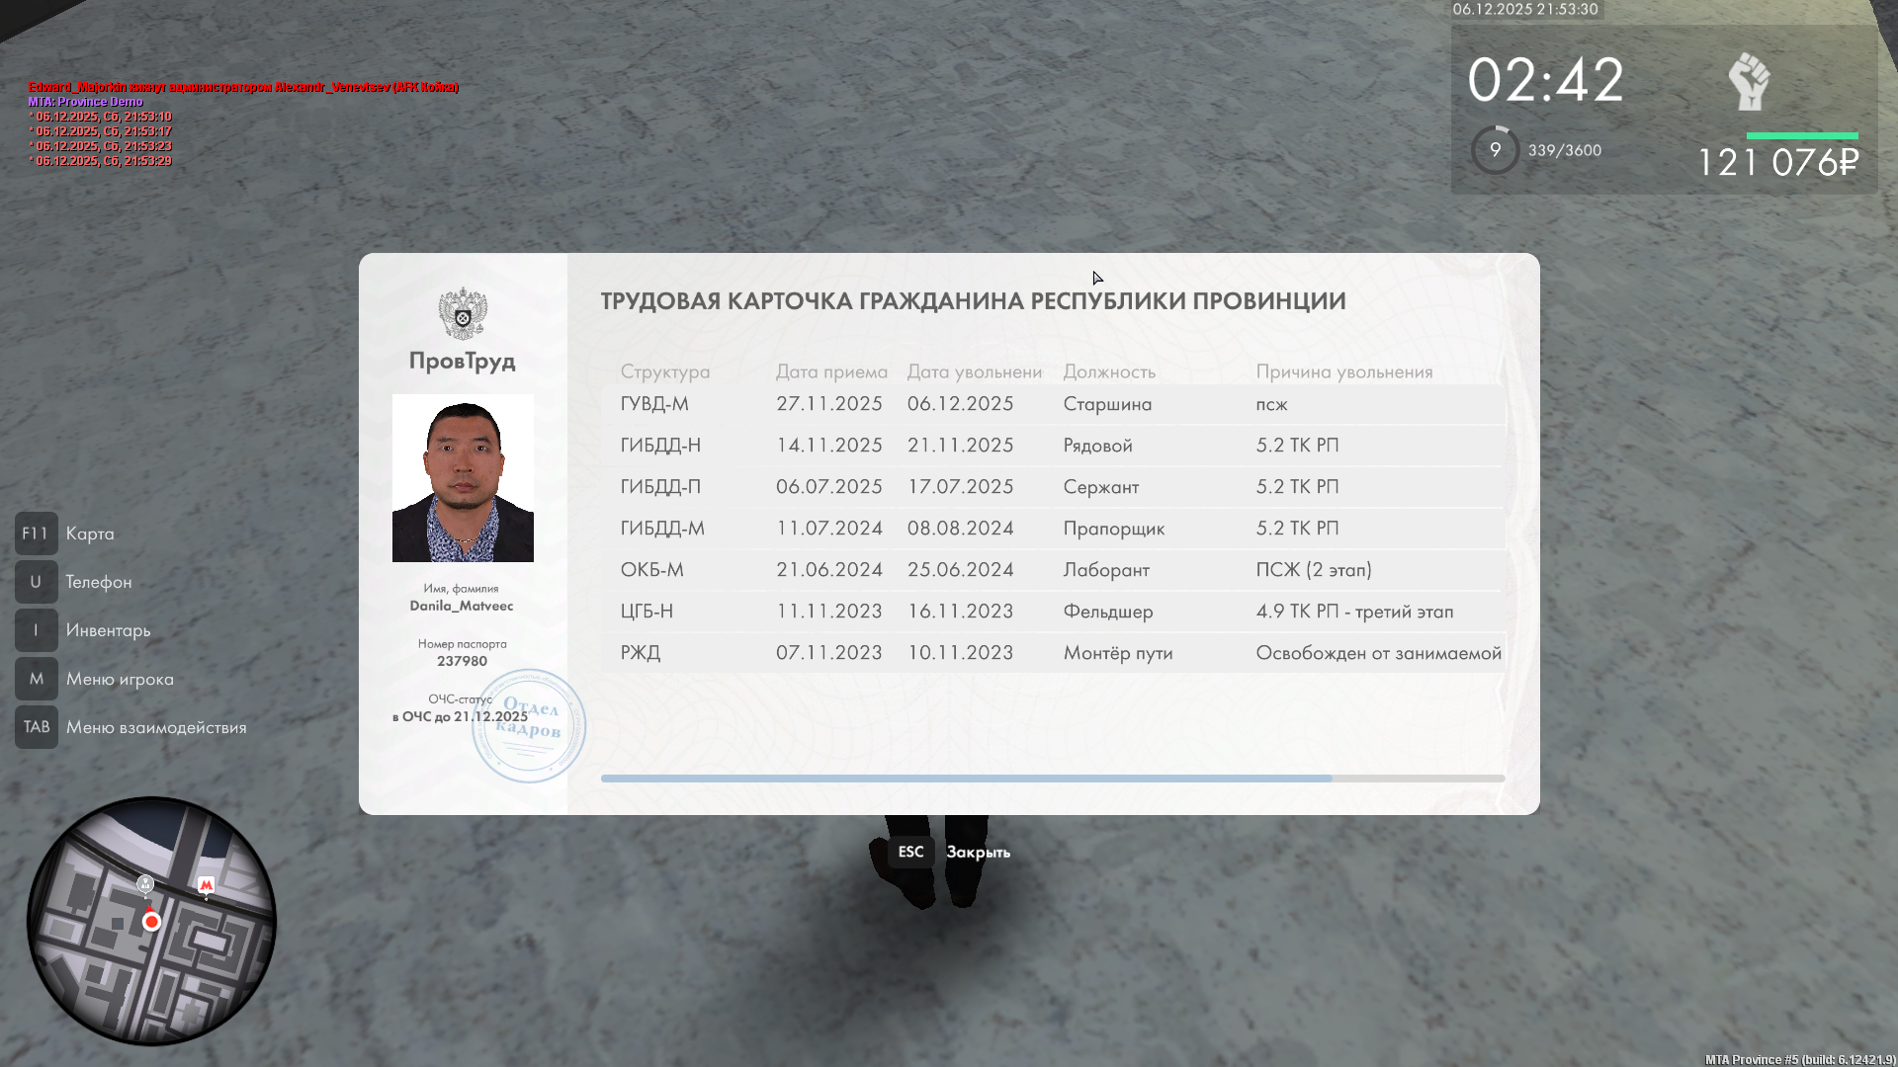Screen dimensions: 1898x1067
Task: Select the РЖД Монтёр пути record row
Action: pyautogui.click(x=1052, y=653)
